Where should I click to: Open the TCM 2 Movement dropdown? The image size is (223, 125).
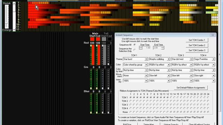[x=159, y=76]
